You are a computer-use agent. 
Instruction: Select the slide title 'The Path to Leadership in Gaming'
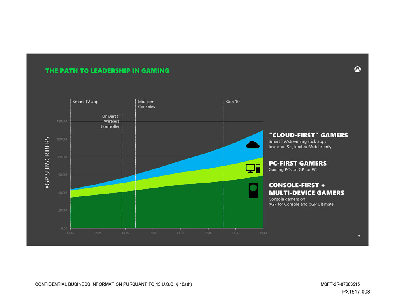(x=107, y=71)
